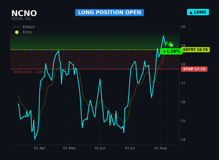Click the 01 Aug date label

(x=160, y=148)
